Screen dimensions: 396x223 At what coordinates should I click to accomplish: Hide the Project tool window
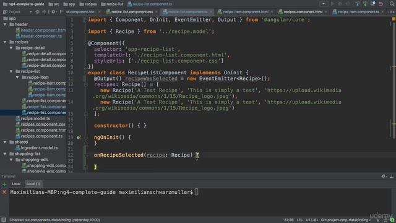point(61,12)
